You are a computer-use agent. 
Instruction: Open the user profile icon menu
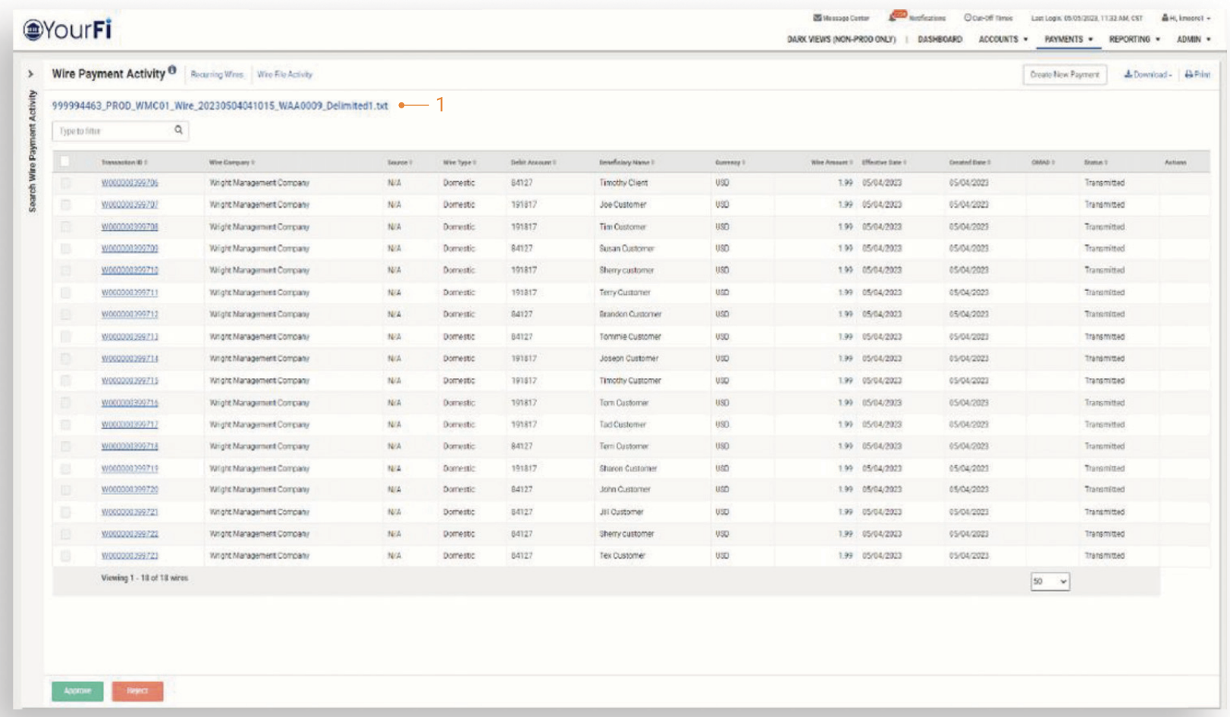[1165, 17]
